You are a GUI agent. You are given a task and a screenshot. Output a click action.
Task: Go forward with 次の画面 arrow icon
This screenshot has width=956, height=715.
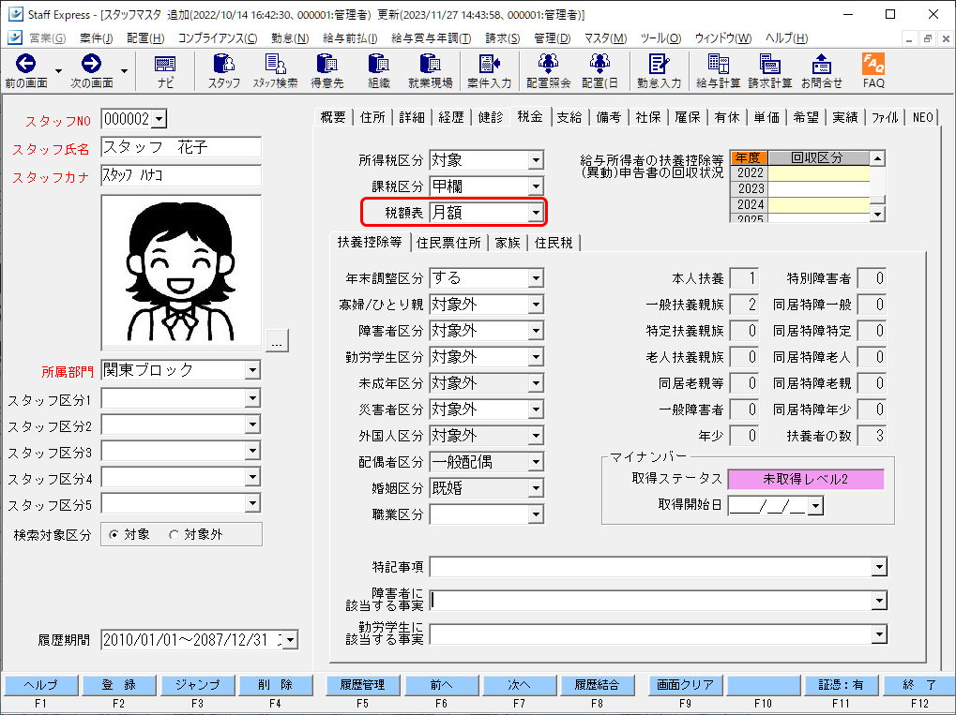[x=91, y=64]
